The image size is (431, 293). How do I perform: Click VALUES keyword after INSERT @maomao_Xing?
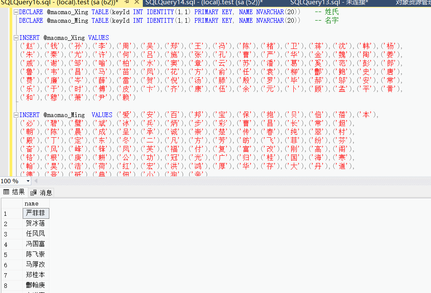98,38
